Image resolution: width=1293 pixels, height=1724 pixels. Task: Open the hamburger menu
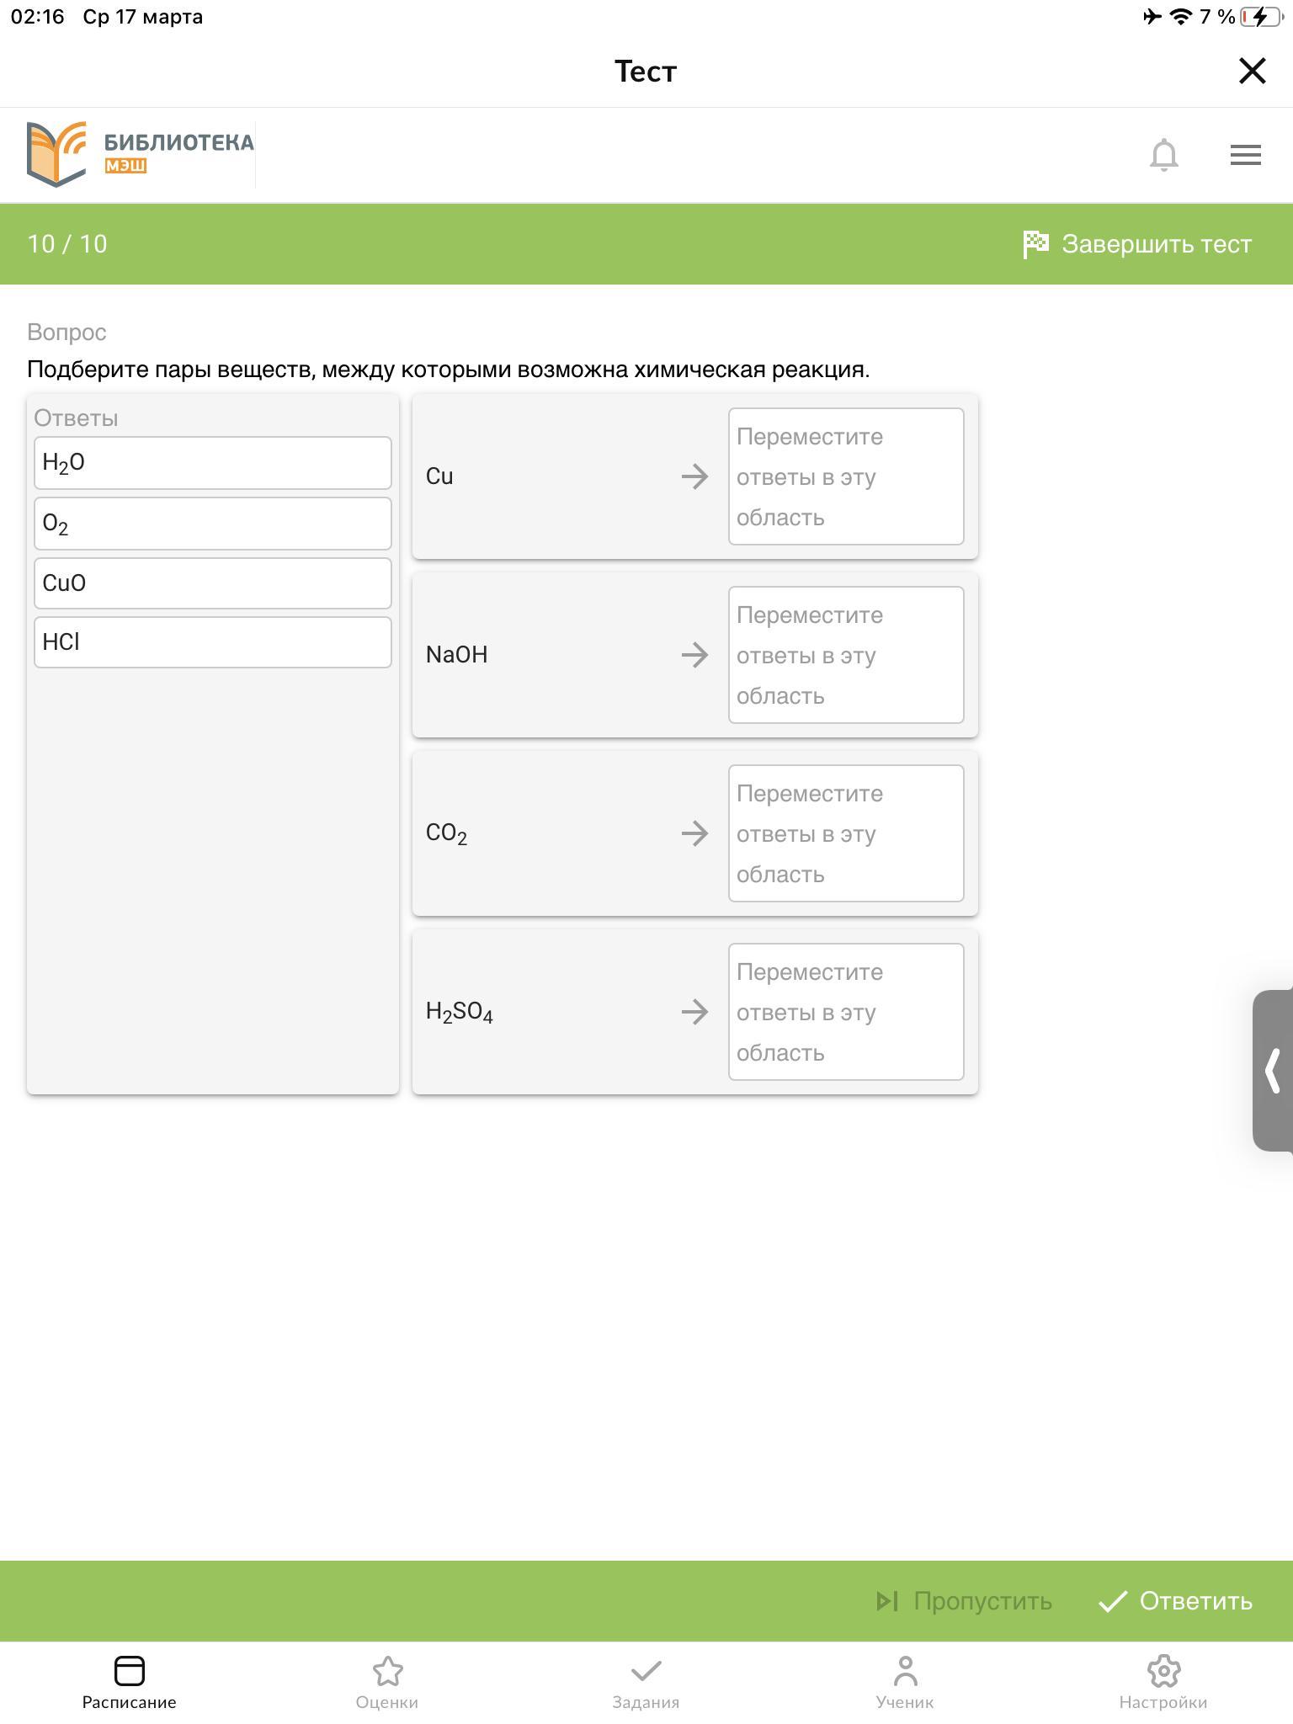1245,155
